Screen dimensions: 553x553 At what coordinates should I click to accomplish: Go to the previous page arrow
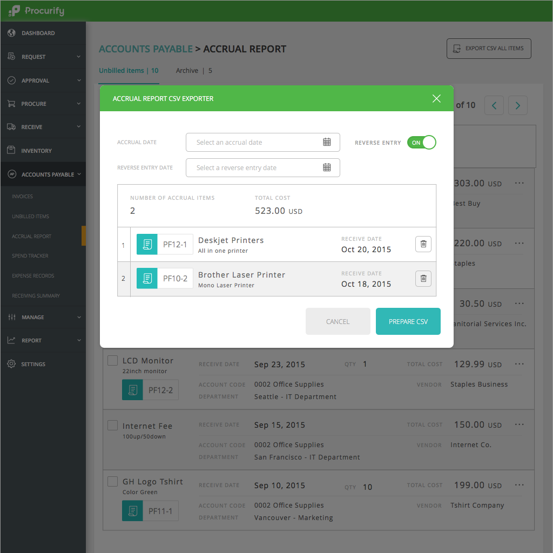(494, 105)
